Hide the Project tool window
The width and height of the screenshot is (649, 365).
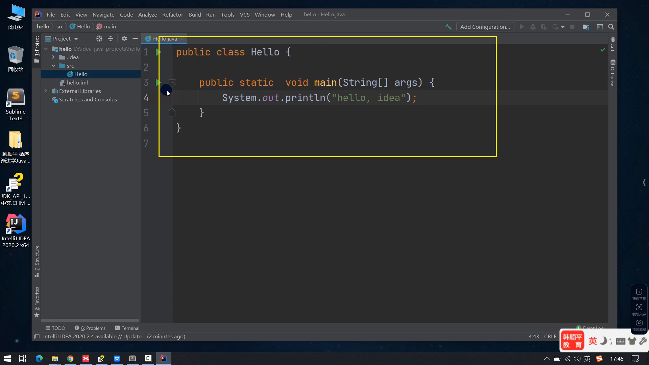135,39
